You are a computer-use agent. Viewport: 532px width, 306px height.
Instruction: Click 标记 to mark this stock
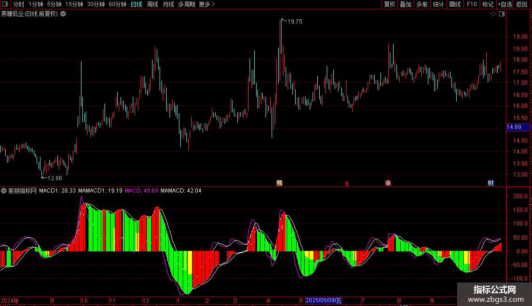point(488,4)
